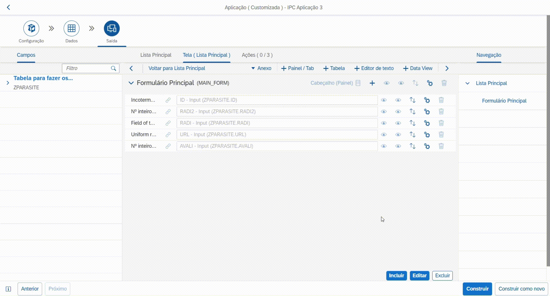This screenshot has width=550, height=296.
Task: Delete the AVALI field with its trash icon
Action: 441,146
